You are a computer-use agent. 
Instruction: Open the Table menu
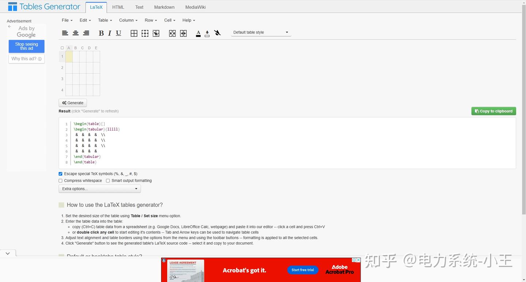[x=104, y=20]
